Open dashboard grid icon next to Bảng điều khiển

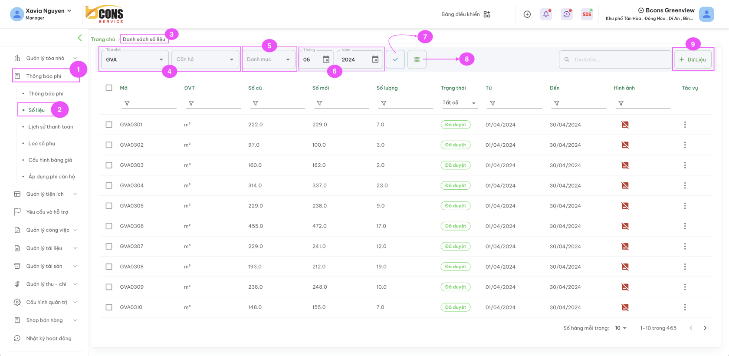coord(487,14)
